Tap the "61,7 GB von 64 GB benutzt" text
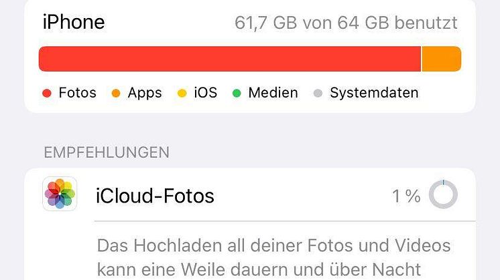Viewport: 500px width, 280px height. pyautogui.click(x=346, y=23)
